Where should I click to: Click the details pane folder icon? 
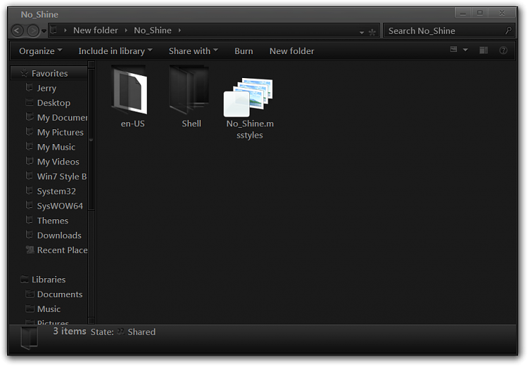(29, 337)
